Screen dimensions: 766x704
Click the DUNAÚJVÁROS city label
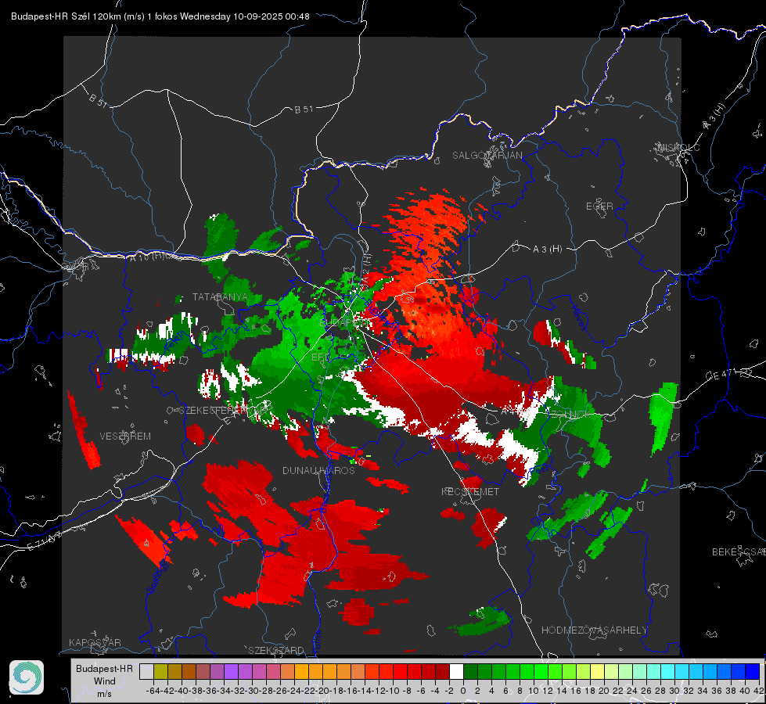click(318, 470)
